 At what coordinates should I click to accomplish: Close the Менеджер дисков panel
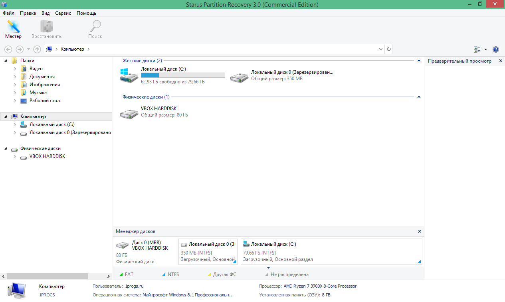[x=419, y=231]
